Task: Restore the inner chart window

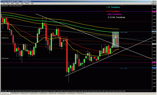Action: (154, 3)
